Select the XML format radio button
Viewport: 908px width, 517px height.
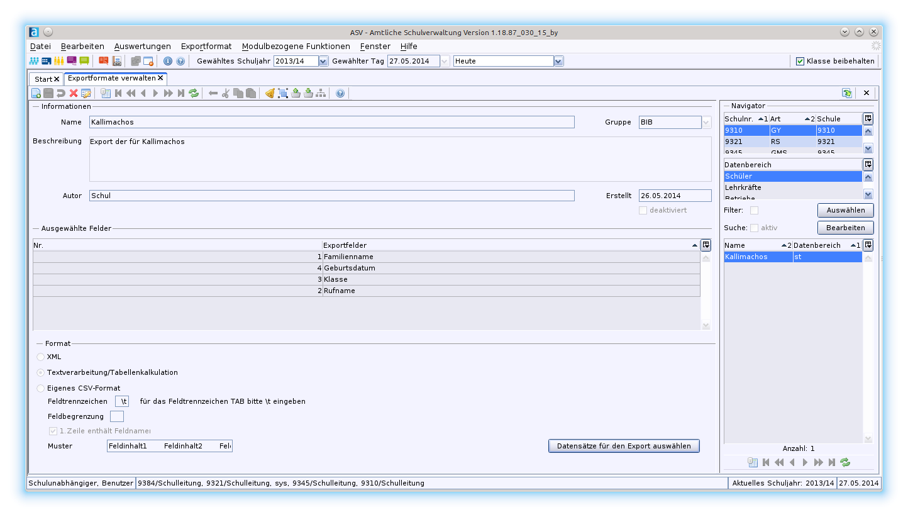(x=41, y=357)
